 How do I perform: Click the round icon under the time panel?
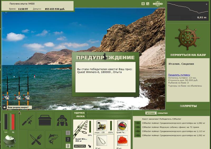(6, 13)
